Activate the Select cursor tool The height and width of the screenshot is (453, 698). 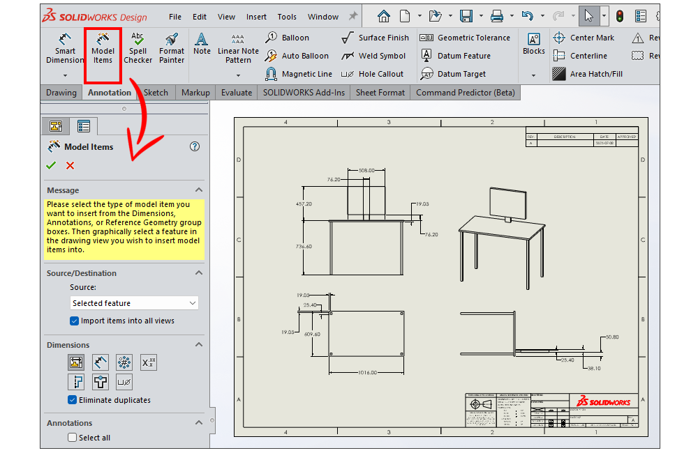pyautogui.click(x=588, y=17)
